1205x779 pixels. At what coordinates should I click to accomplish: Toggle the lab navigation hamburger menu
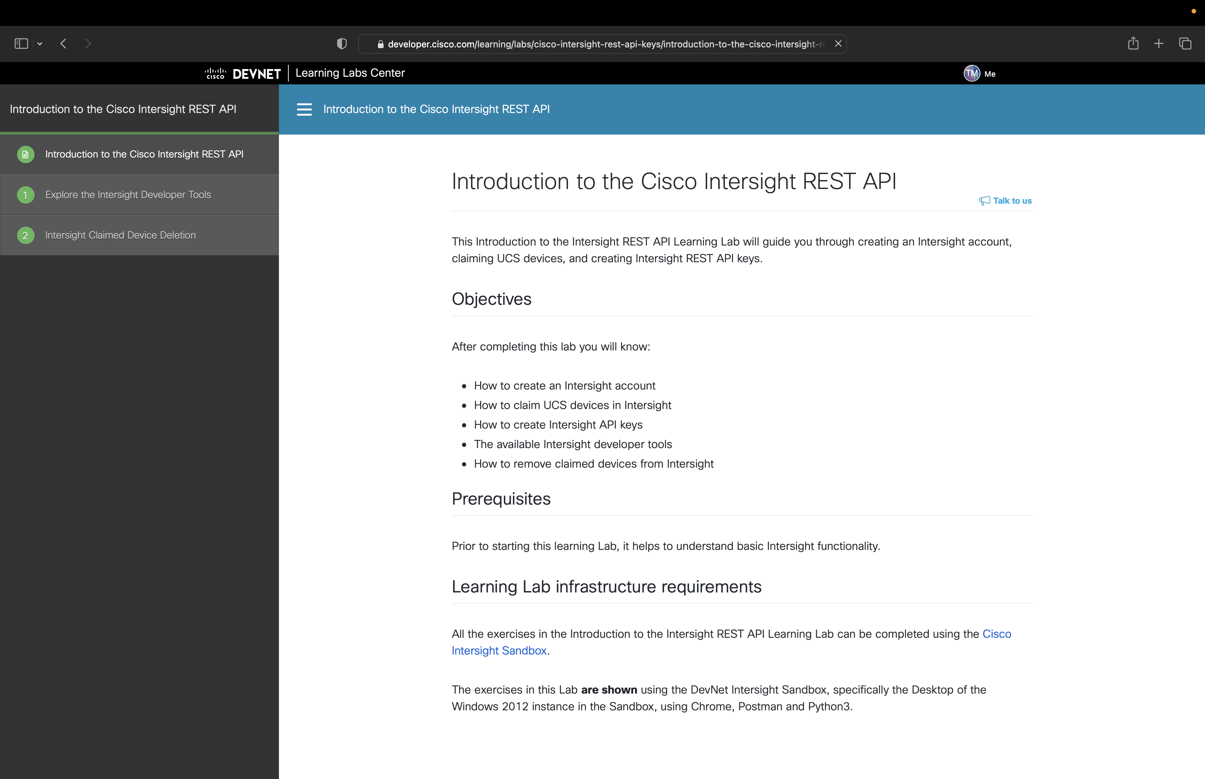[304, 109]
